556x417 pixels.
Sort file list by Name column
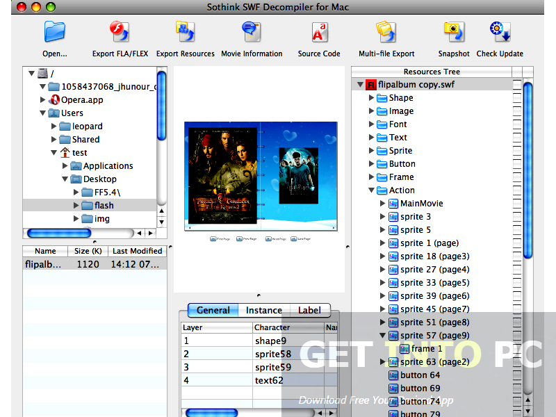[x=45, y=251]
